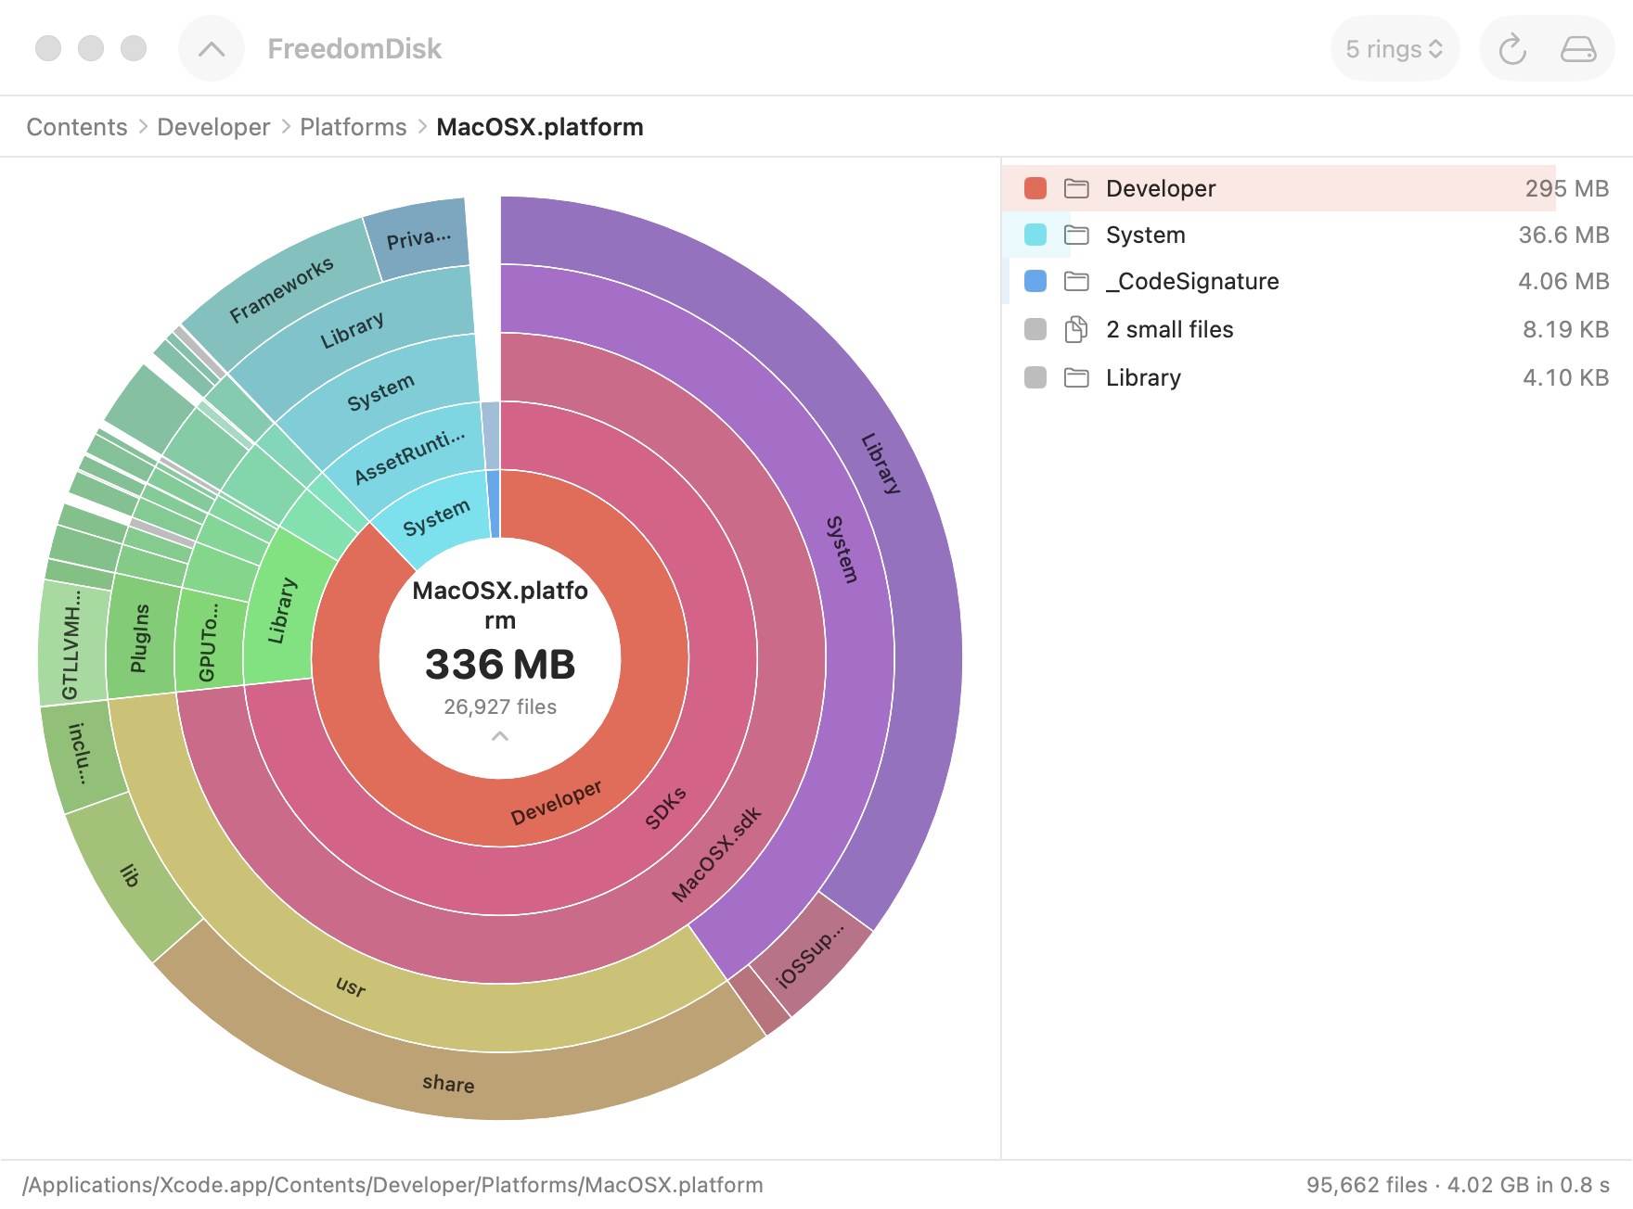Click the purple System ring segment
The height and width of the screenshot is (1209, 1633).
(x=842, y=549)
